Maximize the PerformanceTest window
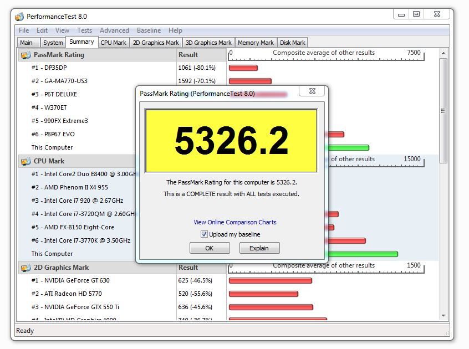Viewport: 469px width, 349px height. coord(416,14)
